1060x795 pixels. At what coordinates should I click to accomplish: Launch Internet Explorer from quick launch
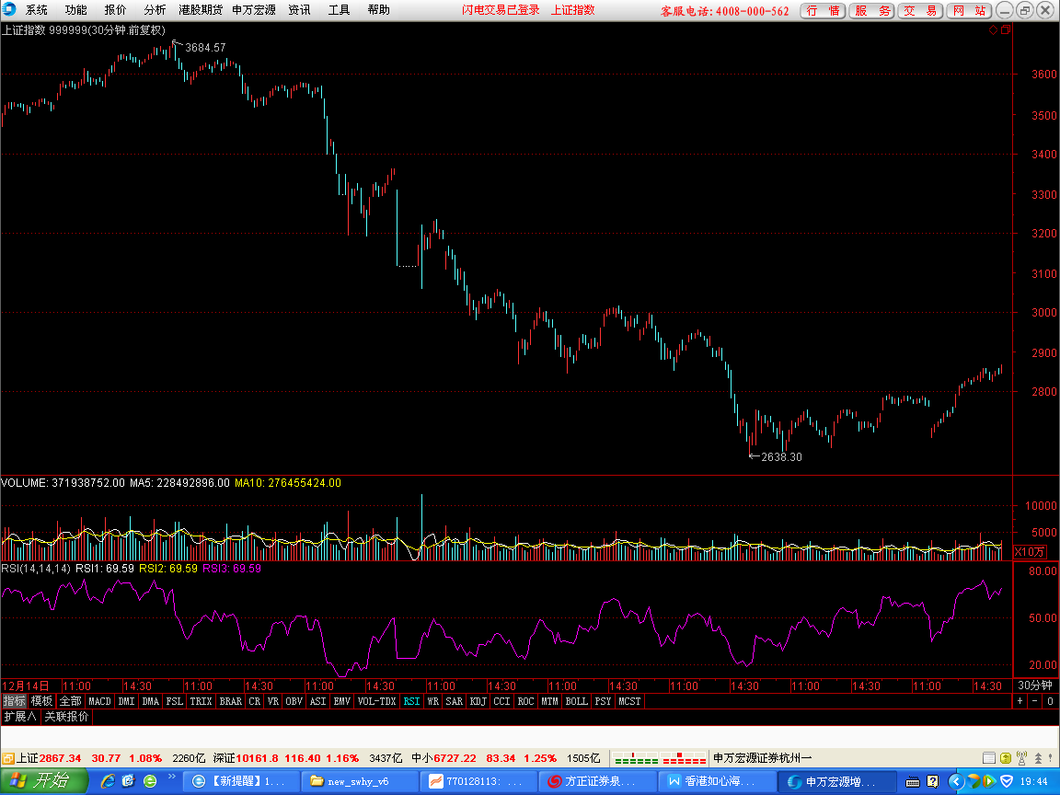pyautogui.click(x=108, y=781)
